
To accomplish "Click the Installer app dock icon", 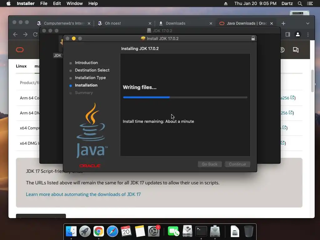I will 215,232.
